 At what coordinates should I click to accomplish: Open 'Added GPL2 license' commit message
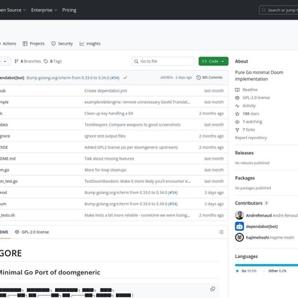pos(131,147)
